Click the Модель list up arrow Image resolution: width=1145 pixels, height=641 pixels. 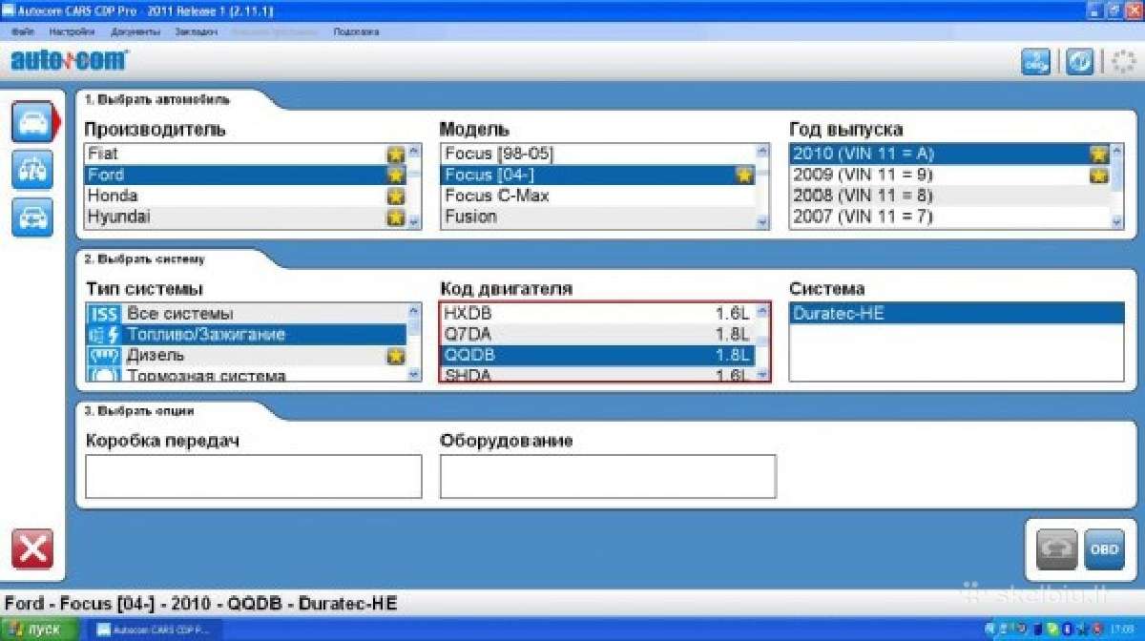[762, 151]
